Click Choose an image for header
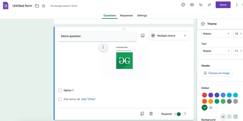 (x=217, y=73)
